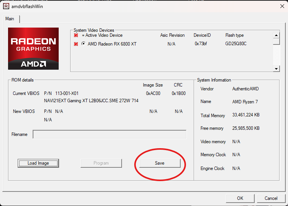288x206 pixels.
Task: Click the Image Size value 0xAC00
Action: [x=153, y=93]
